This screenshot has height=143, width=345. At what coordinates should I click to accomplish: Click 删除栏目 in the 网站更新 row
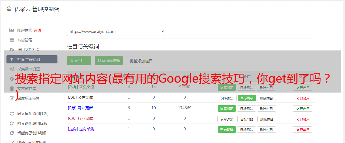267,108
